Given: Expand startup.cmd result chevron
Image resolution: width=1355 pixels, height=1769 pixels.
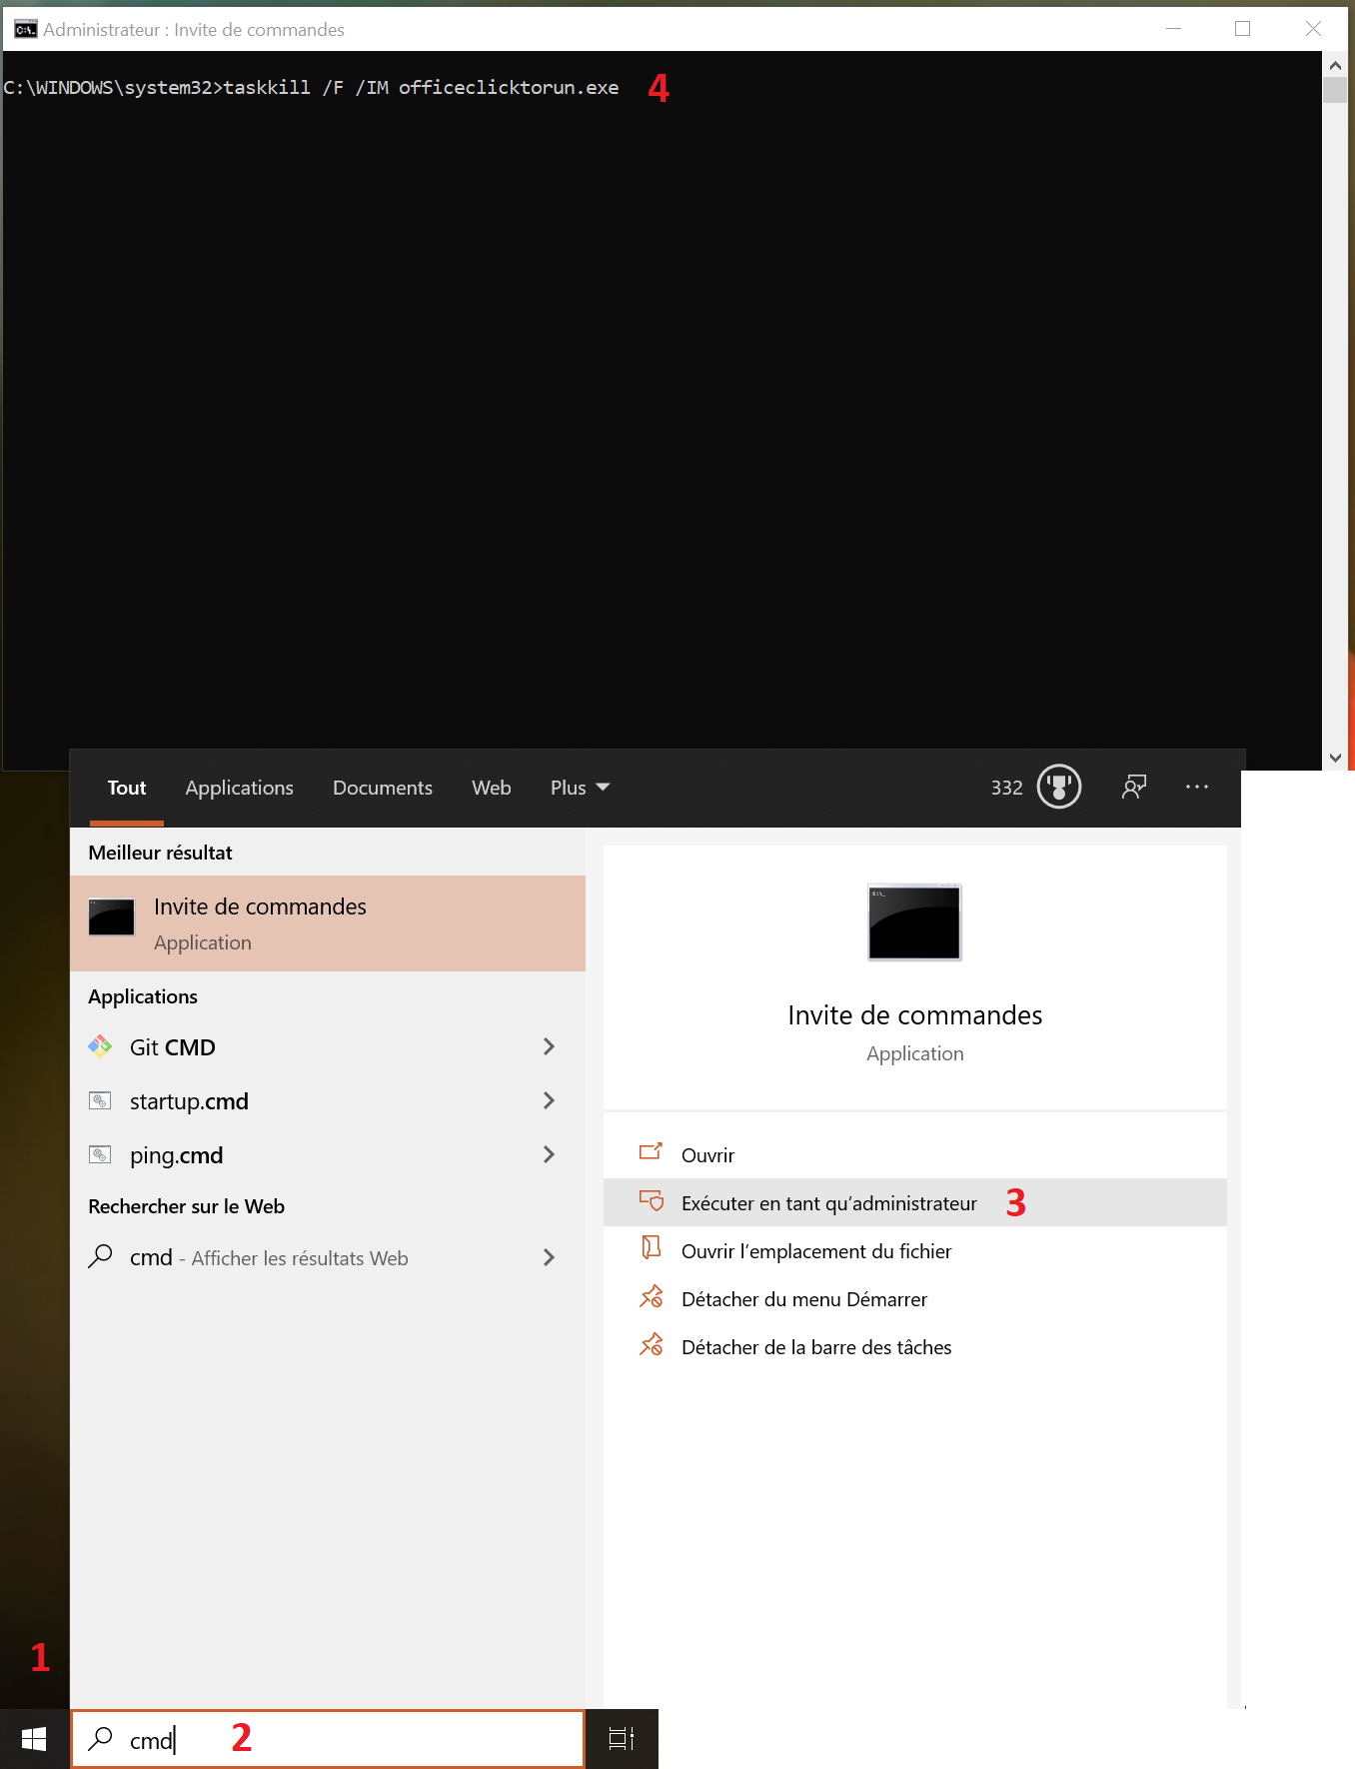Looking at the screenshot, I should click(549, 1100).
